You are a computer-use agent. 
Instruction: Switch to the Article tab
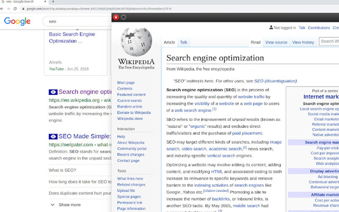[x=169, y=42]
